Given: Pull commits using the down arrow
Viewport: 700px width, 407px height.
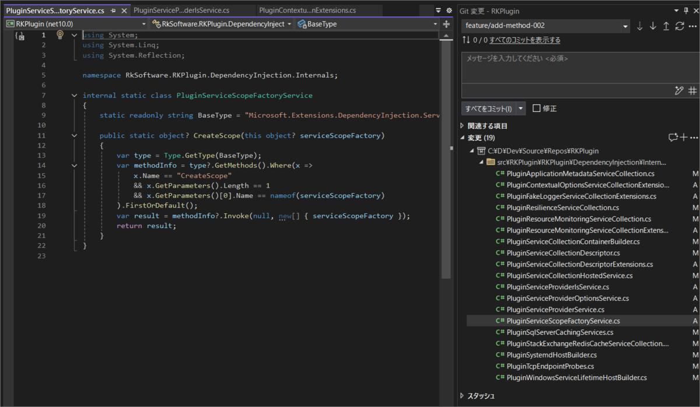Looking at the screenshot, I should [x=653, y=26].
